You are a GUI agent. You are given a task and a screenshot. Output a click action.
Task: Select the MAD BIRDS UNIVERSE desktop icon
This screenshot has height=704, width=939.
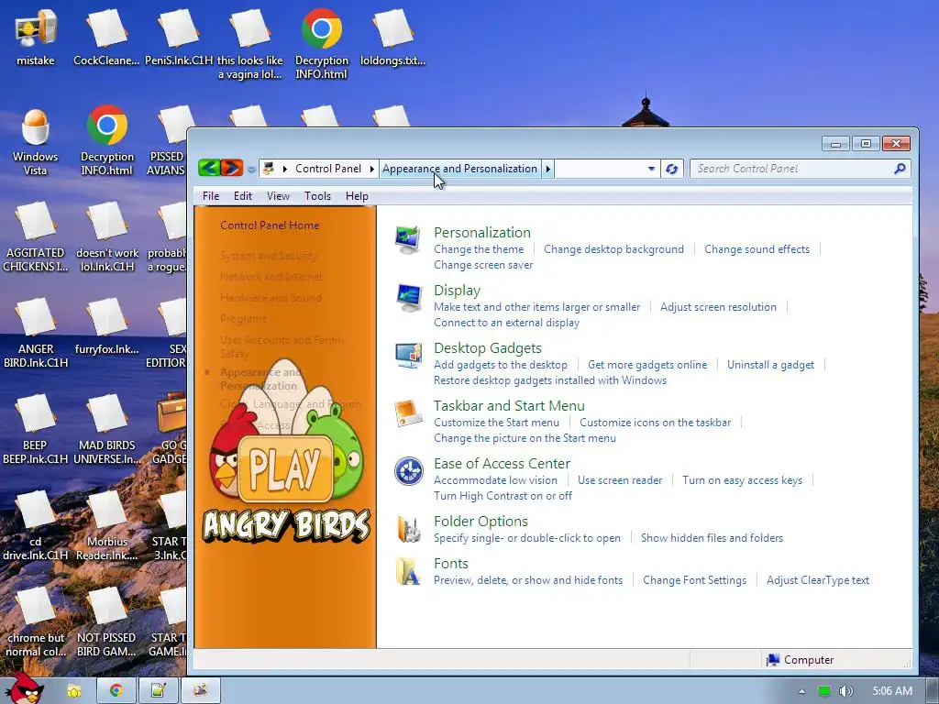[106, 430]
